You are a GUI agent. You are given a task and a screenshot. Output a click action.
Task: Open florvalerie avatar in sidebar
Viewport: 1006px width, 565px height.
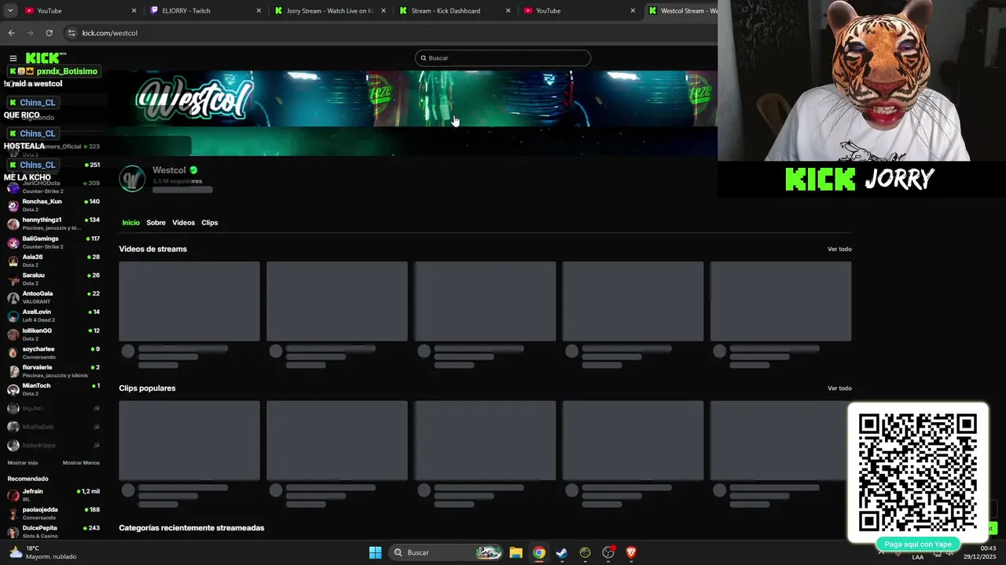(x=13, y=371)
